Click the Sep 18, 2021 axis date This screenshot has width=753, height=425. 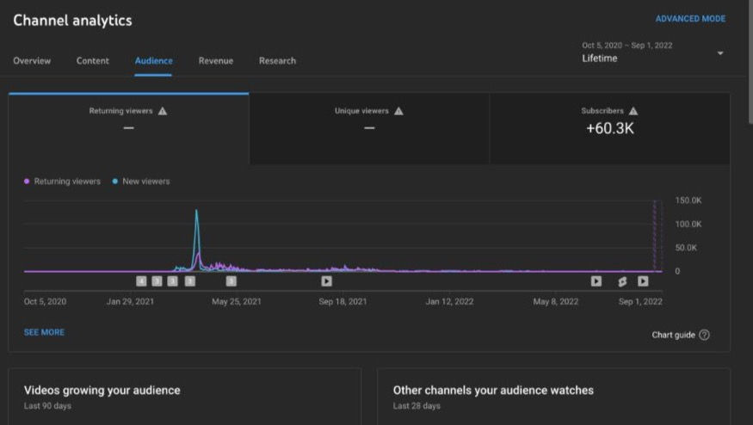point(343,302)
